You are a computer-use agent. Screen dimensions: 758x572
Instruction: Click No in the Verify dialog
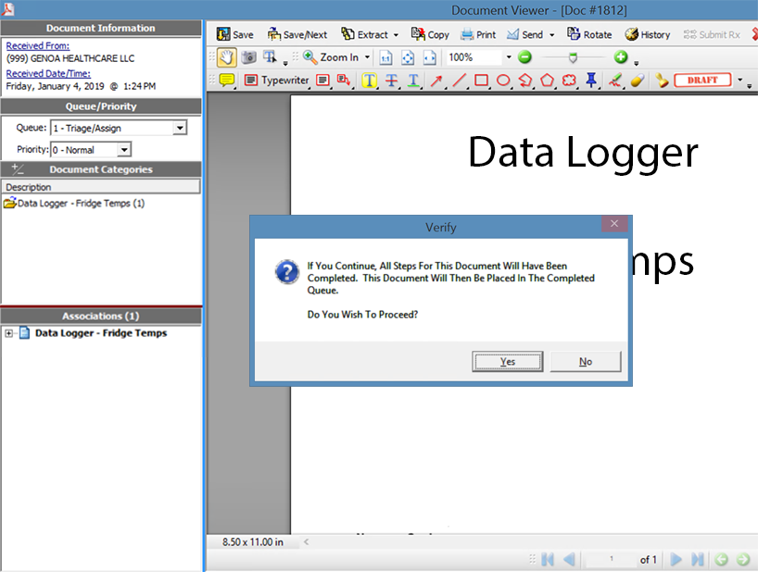tap(585, 361)
